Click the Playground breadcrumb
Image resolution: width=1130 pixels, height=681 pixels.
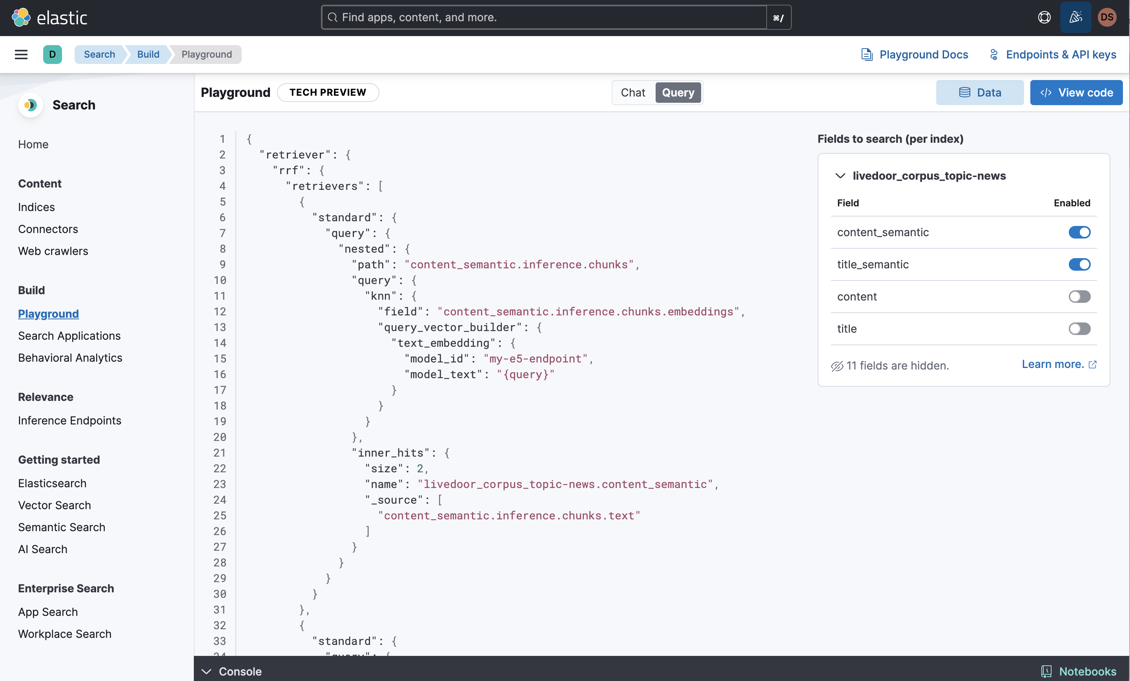click(x=207, y=55)
